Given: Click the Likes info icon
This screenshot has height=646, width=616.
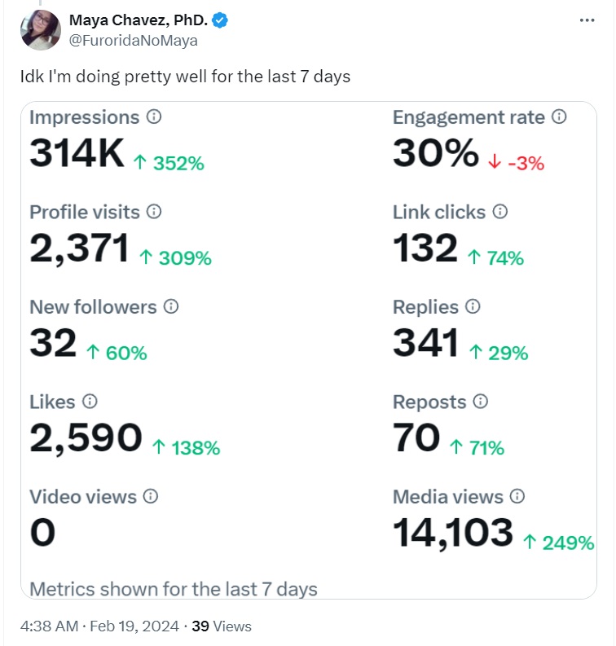Looking at the screenshot, I should (90, 402).
